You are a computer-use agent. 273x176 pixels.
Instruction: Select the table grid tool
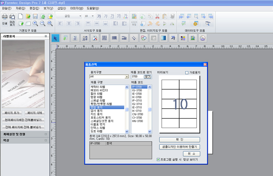[154, 38]
